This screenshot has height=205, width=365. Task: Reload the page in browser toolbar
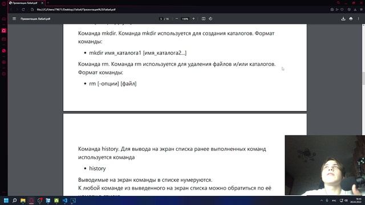(x=23, y=10)
